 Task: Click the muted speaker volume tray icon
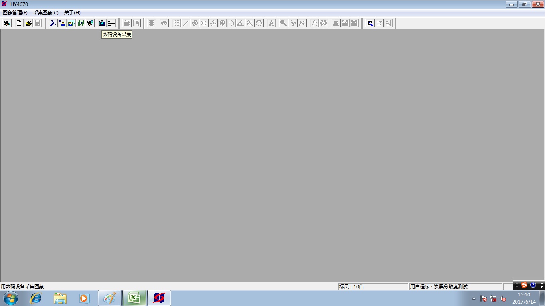(x=503, y=298)
